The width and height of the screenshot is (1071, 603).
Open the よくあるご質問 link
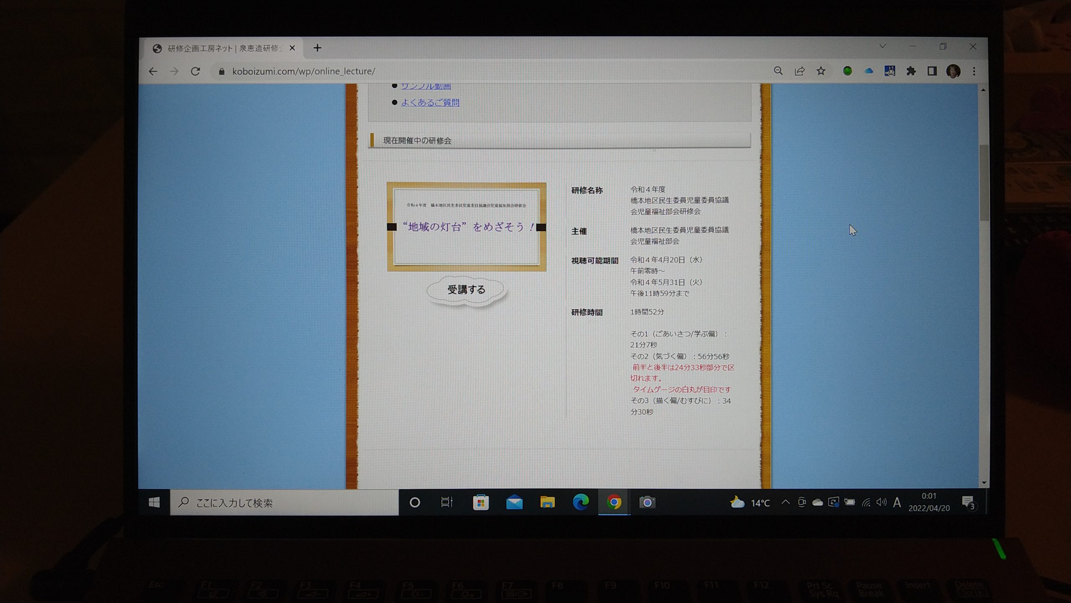[x=430, y=102]
